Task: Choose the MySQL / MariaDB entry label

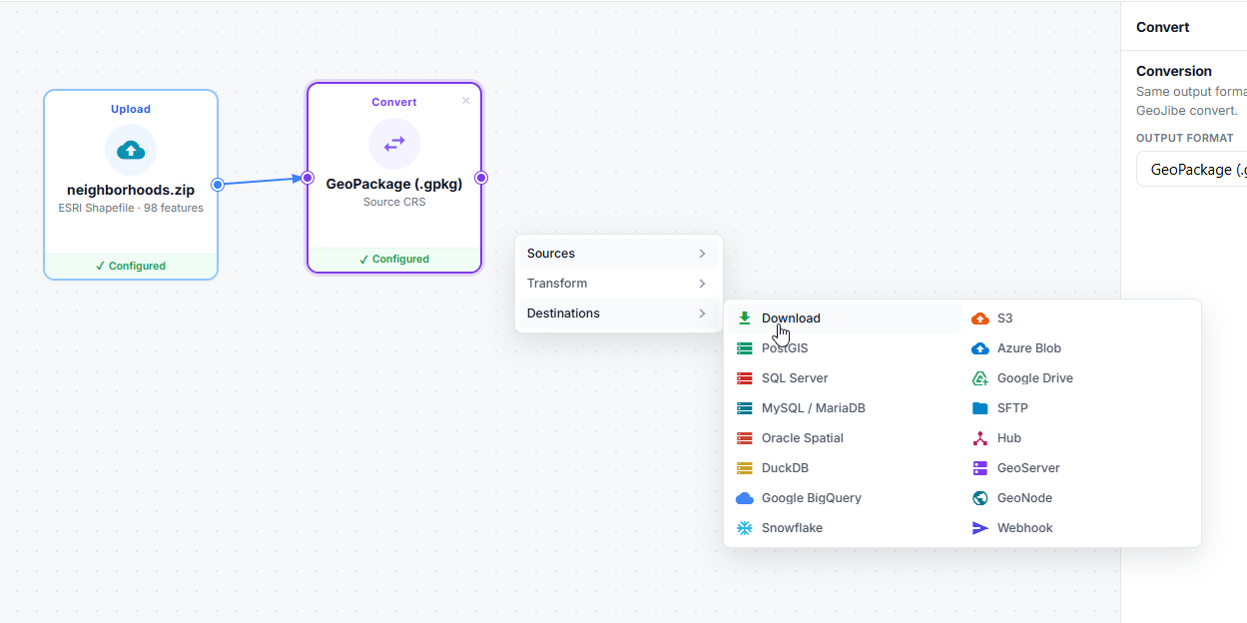Action: pos(814,408)
